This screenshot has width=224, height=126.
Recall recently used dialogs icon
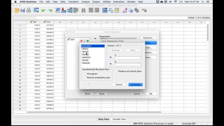click(x=36, y=10)
